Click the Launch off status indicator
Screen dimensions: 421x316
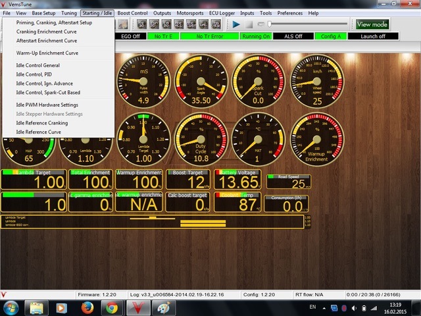click(x=373, y=36)
